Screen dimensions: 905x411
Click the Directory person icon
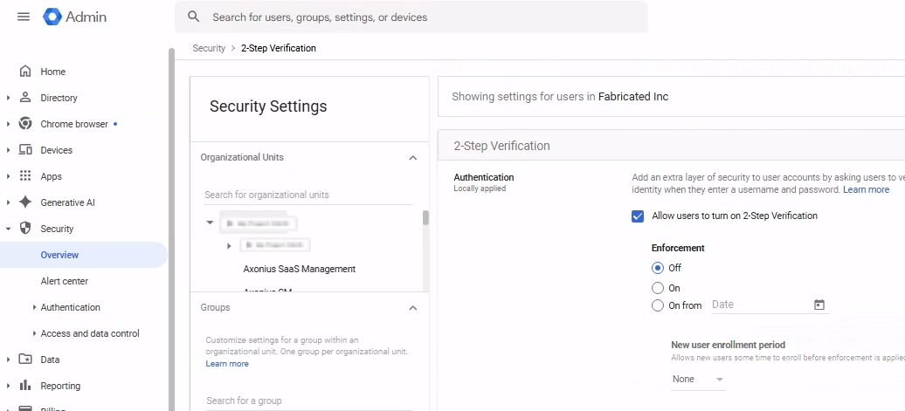coord(25,98)
